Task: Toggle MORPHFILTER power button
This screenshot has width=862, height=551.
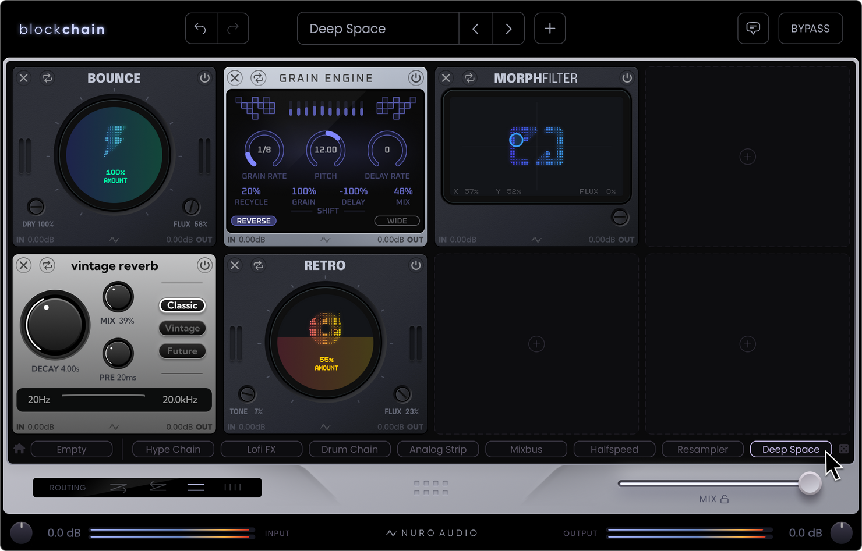Action: click(627, 77)
